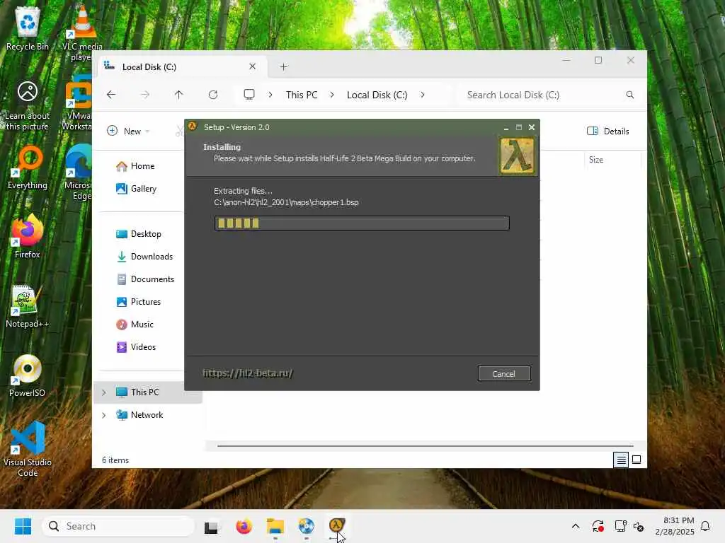Select the Microsoft Edge desktop shortcut
The image size is (725, 543).
point(79,172)
